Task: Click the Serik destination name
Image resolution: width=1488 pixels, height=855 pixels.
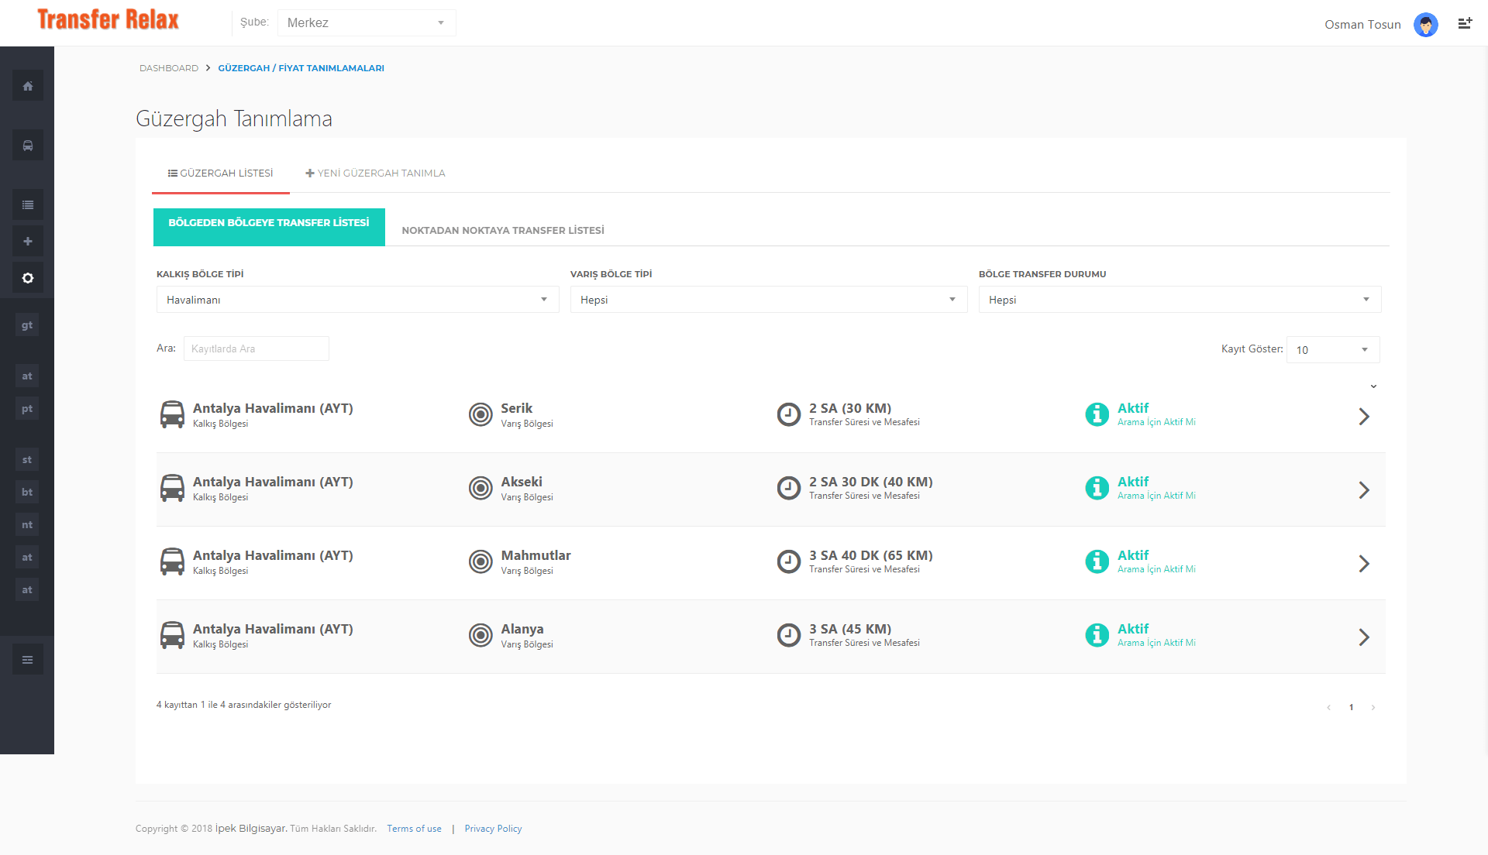Action: tap(516, 408)
